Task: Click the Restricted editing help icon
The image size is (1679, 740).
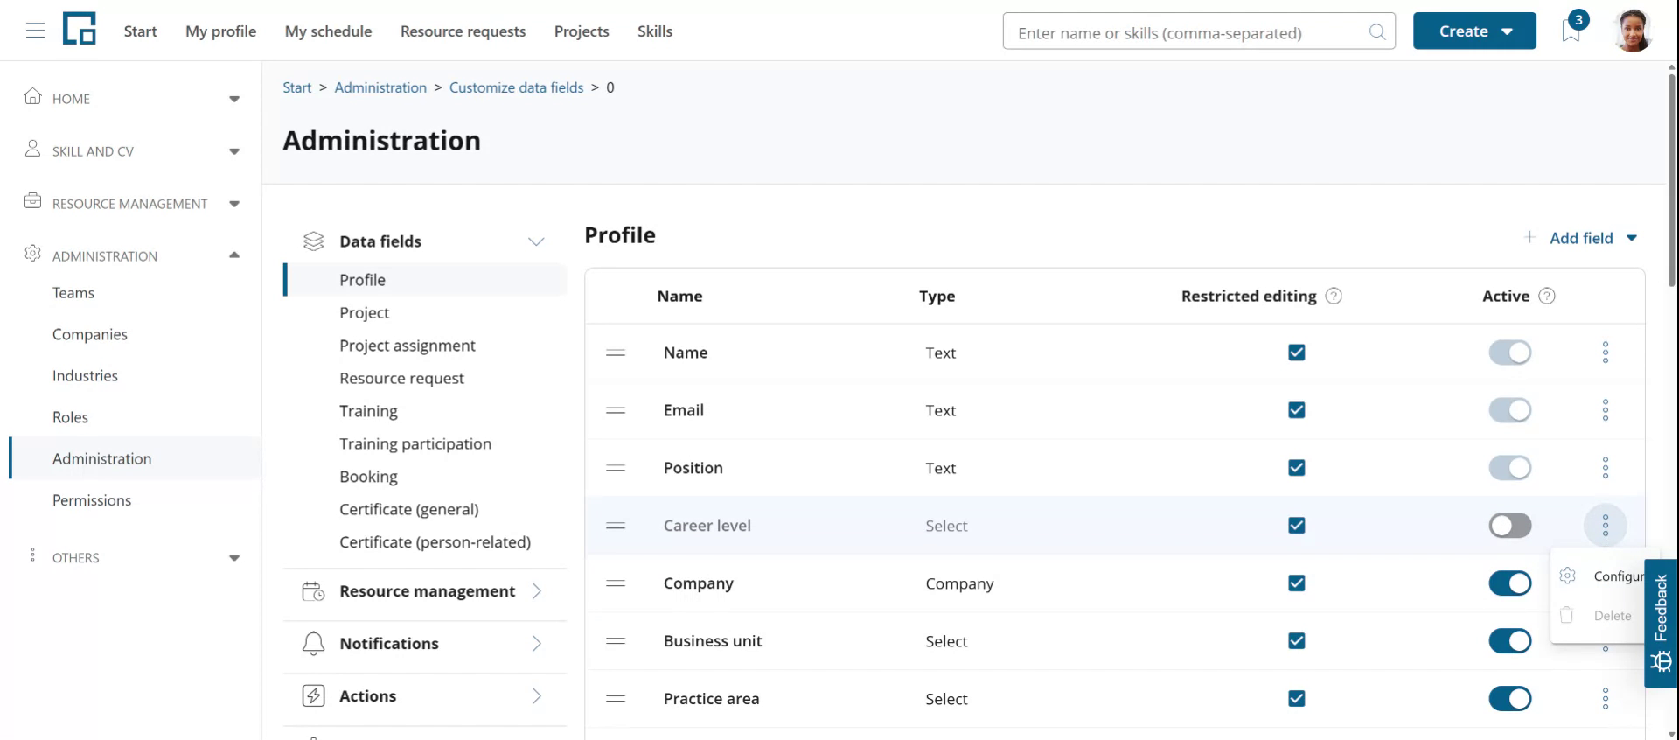Action: click(x=1334, y=297)
